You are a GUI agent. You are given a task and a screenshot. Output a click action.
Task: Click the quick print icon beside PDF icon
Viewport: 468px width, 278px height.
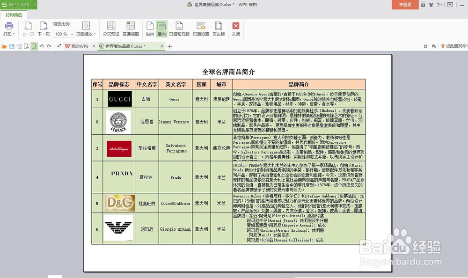point(27,46)
